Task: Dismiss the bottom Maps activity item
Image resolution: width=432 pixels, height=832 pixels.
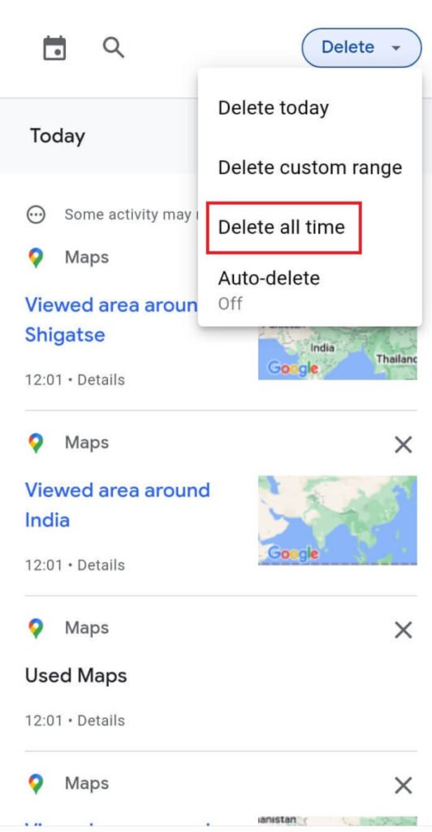Action: [x=404, y=785]
